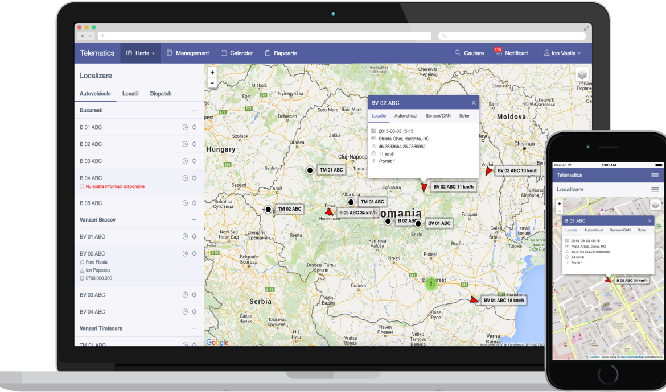This screenshot has width=666, height=392.
Task: Locate vehicle B 01 ABC on map
Action: coord(194,127)
